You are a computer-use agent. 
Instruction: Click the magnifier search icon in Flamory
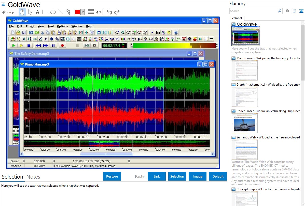point(280,11)
